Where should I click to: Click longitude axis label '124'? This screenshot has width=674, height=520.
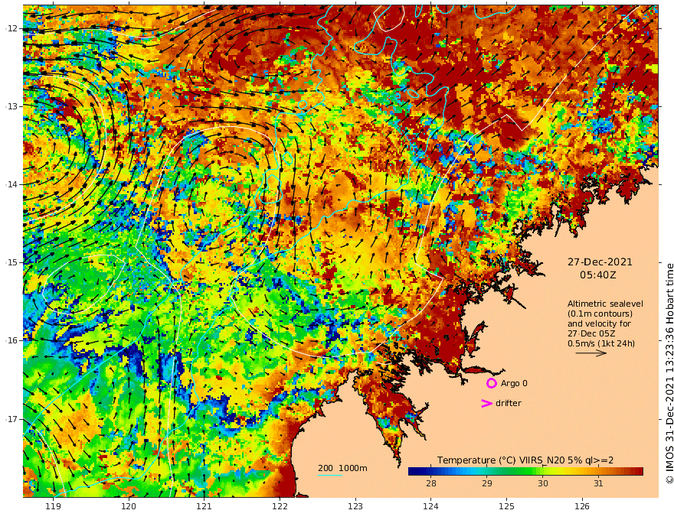[431, 506]
